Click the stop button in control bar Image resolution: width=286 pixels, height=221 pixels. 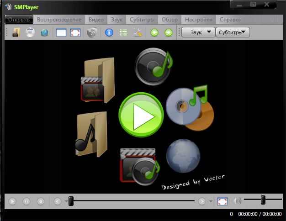click(x=41, y=201)
